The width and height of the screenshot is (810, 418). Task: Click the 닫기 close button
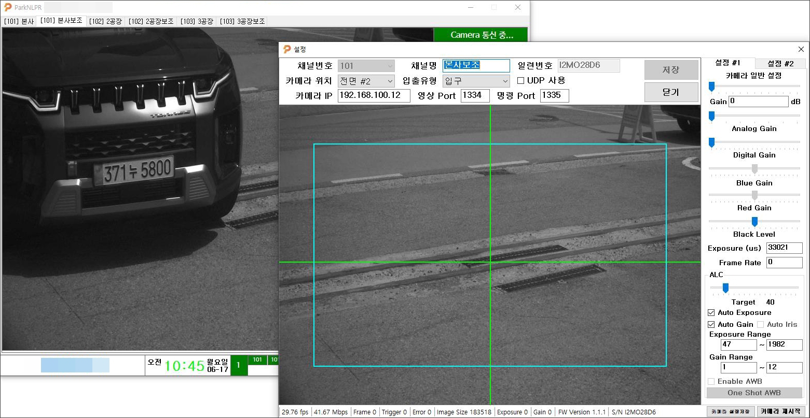tap(671, 92)
